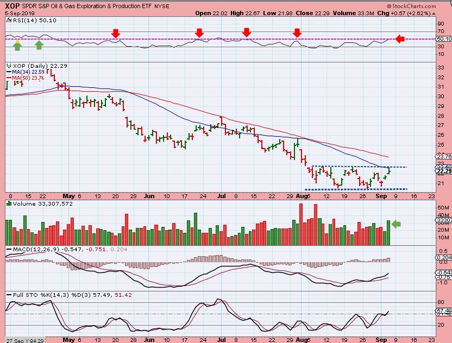
Task: Click the up triangle beside the change percent
Action: pyautogui.click(x=434, y=14)
